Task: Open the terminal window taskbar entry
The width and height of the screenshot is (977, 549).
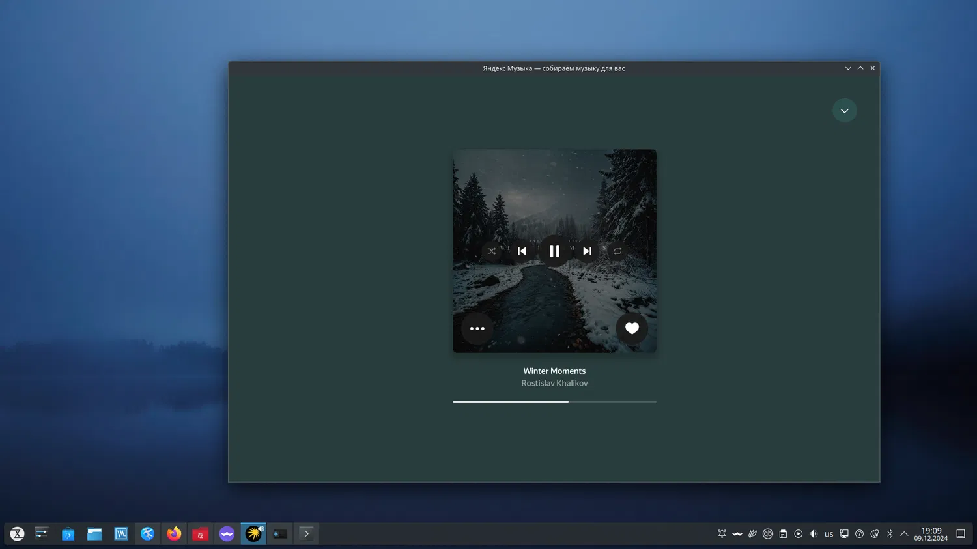Action: point(280,534)
